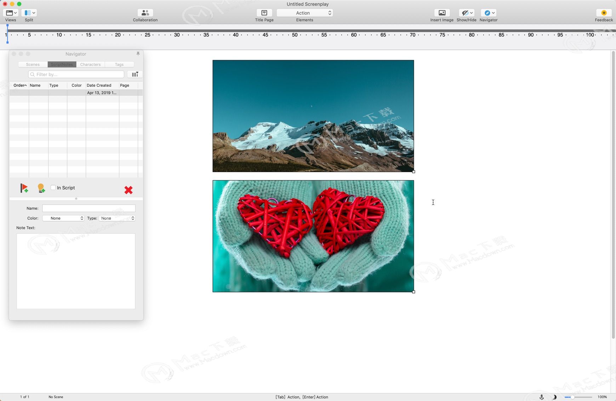Click the vertical document scrollbar
Screen dimensions: 616x401
[x=613, y=194]
